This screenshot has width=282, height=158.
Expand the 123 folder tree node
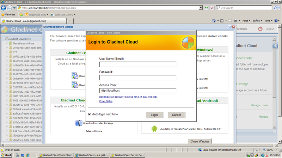[7, 52]
